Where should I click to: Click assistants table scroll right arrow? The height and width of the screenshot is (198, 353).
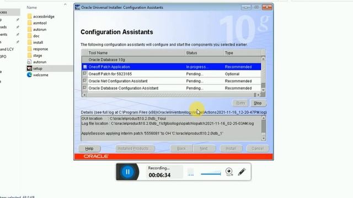click(259, 95)
